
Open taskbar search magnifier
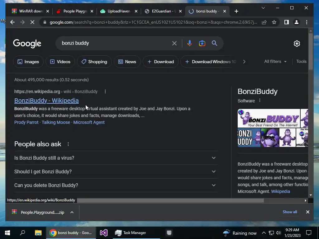click(x=22, y=233)
